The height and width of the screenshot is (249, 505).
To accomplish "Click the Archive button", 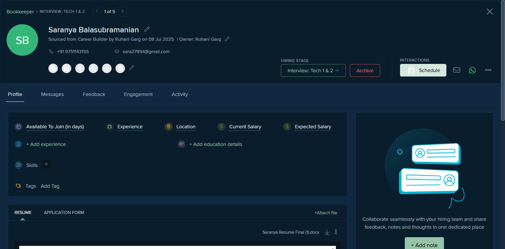I will click(365, 70).
